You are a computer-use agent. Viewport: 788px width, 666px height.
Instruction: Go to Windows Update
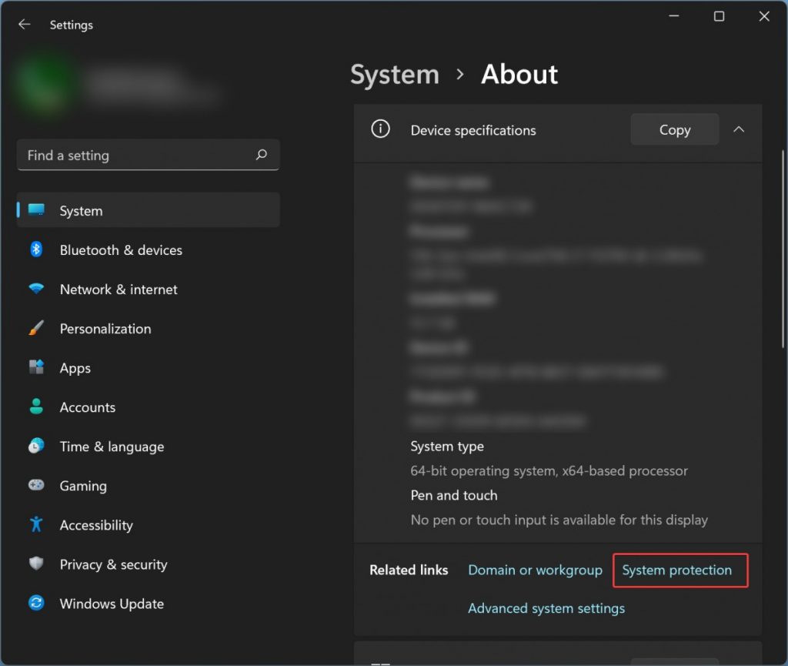[149, 603]
